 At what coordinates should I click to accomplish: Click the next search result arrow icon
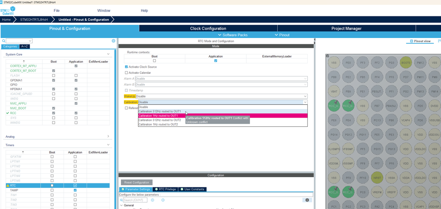(x=163, y=200)
